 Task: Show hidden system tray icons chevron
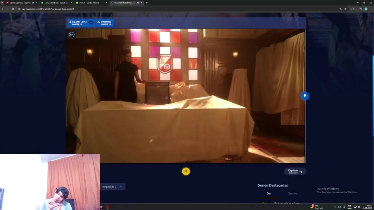click(335, 207)
